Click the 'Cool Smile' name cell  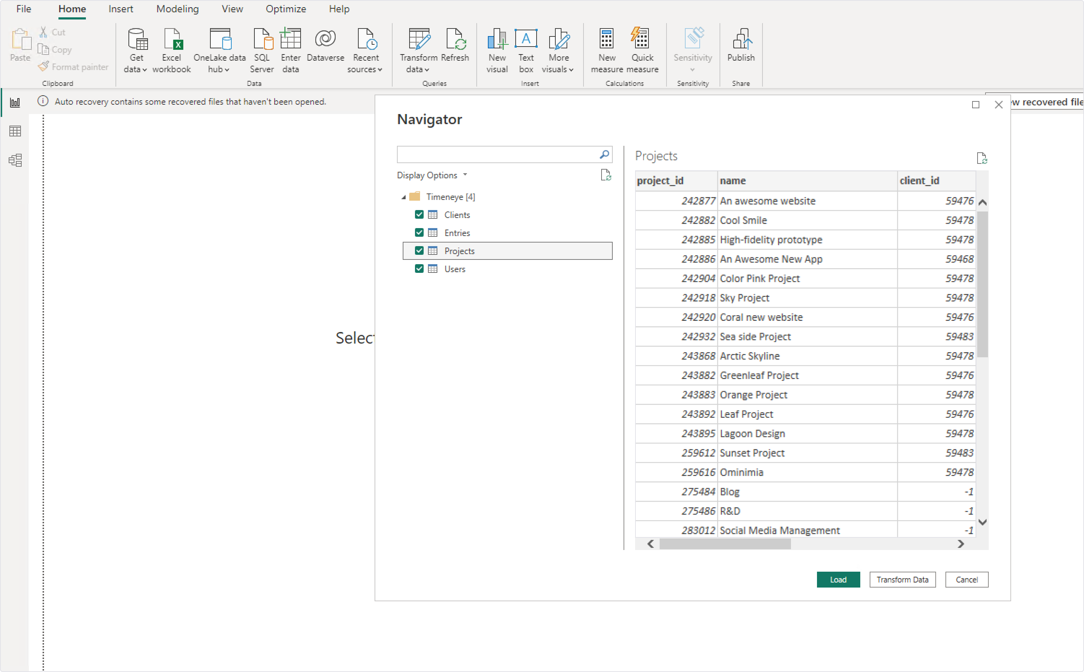807,220
